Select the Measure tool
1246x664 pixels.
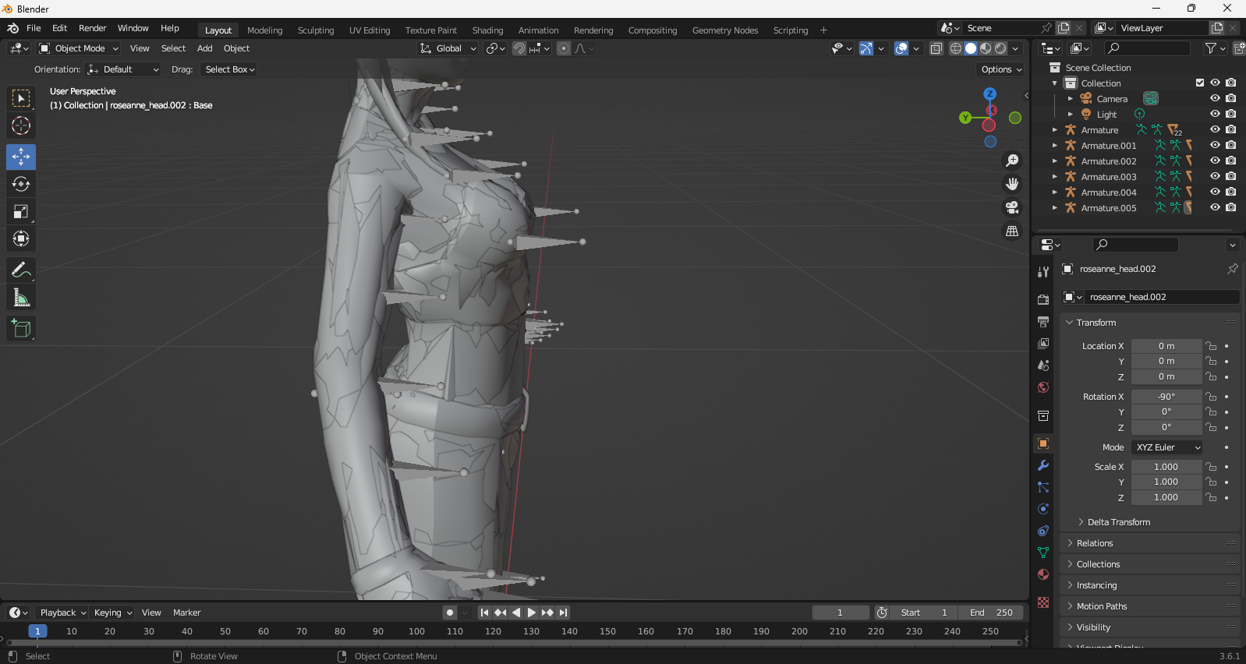[21, 297]
